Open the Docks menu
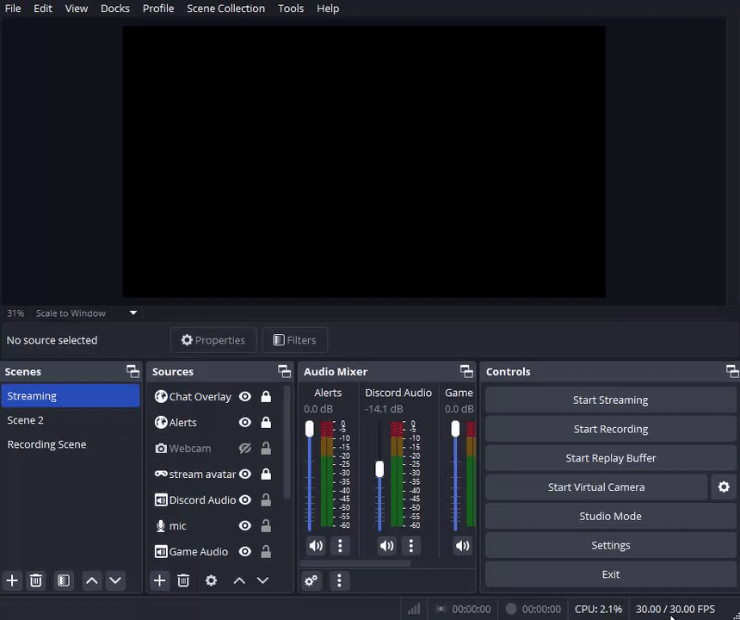Image resolution: width=740 pixels, height=620 pixels. (114, 9)
